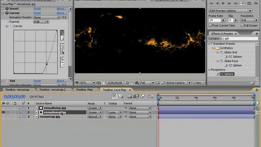Show last snapshot icon in viewer
261x147 pixels.
pos(132,82)
